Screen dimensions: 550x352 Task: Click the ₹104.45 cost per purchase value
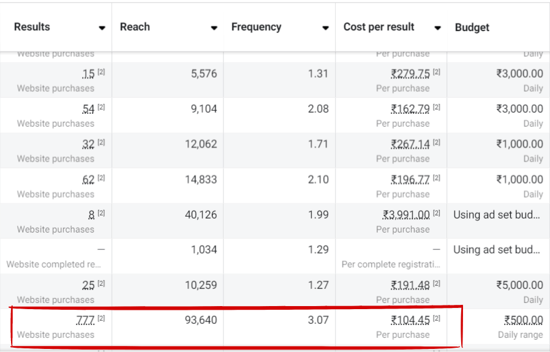pos(410,320)
